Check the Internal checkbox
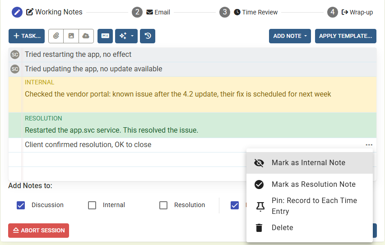385x245 pixels. click(92, 205)
